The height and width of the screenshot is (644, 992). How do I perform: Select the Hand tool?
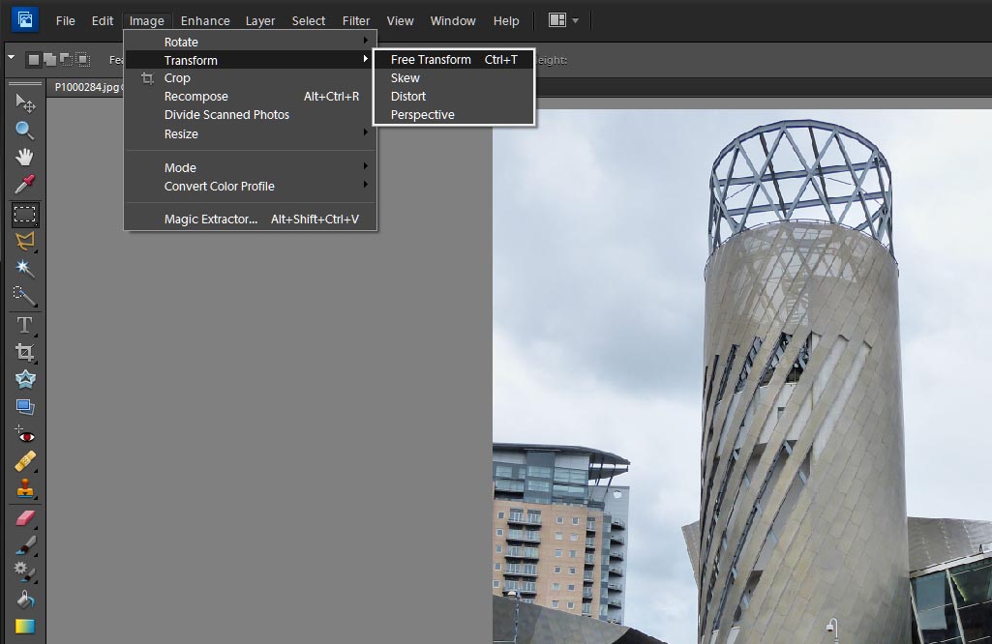(x=25, y=158)
